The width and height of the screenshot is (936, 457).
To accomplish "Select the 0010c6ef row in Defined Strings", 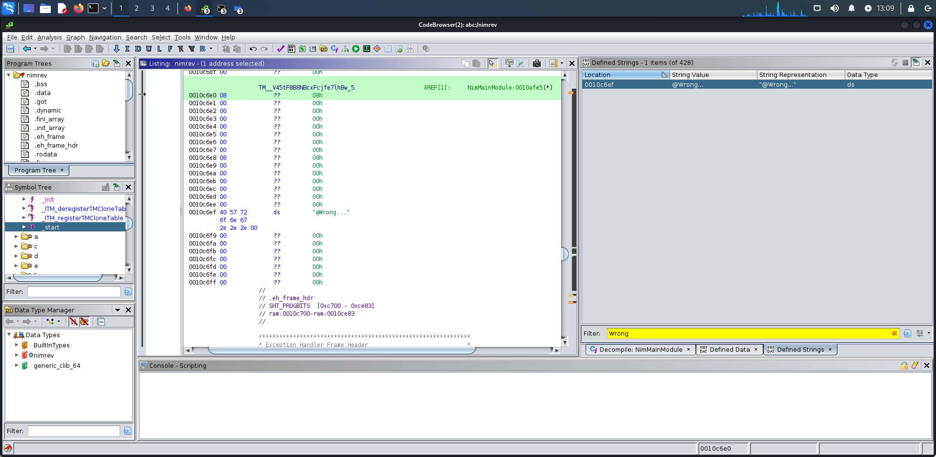I will [756, 84].
